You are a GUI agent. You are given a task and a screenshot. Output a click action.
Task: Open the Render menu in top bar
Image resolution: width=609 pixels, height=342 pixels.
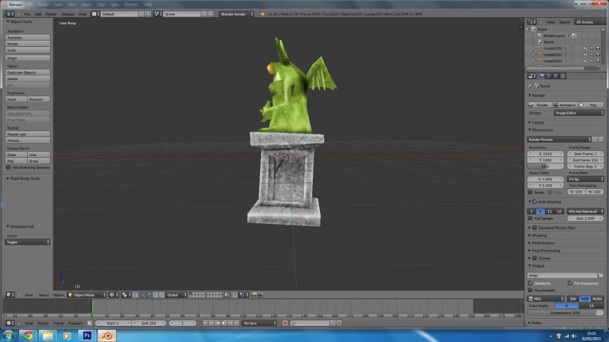click(x=51, y=14)
